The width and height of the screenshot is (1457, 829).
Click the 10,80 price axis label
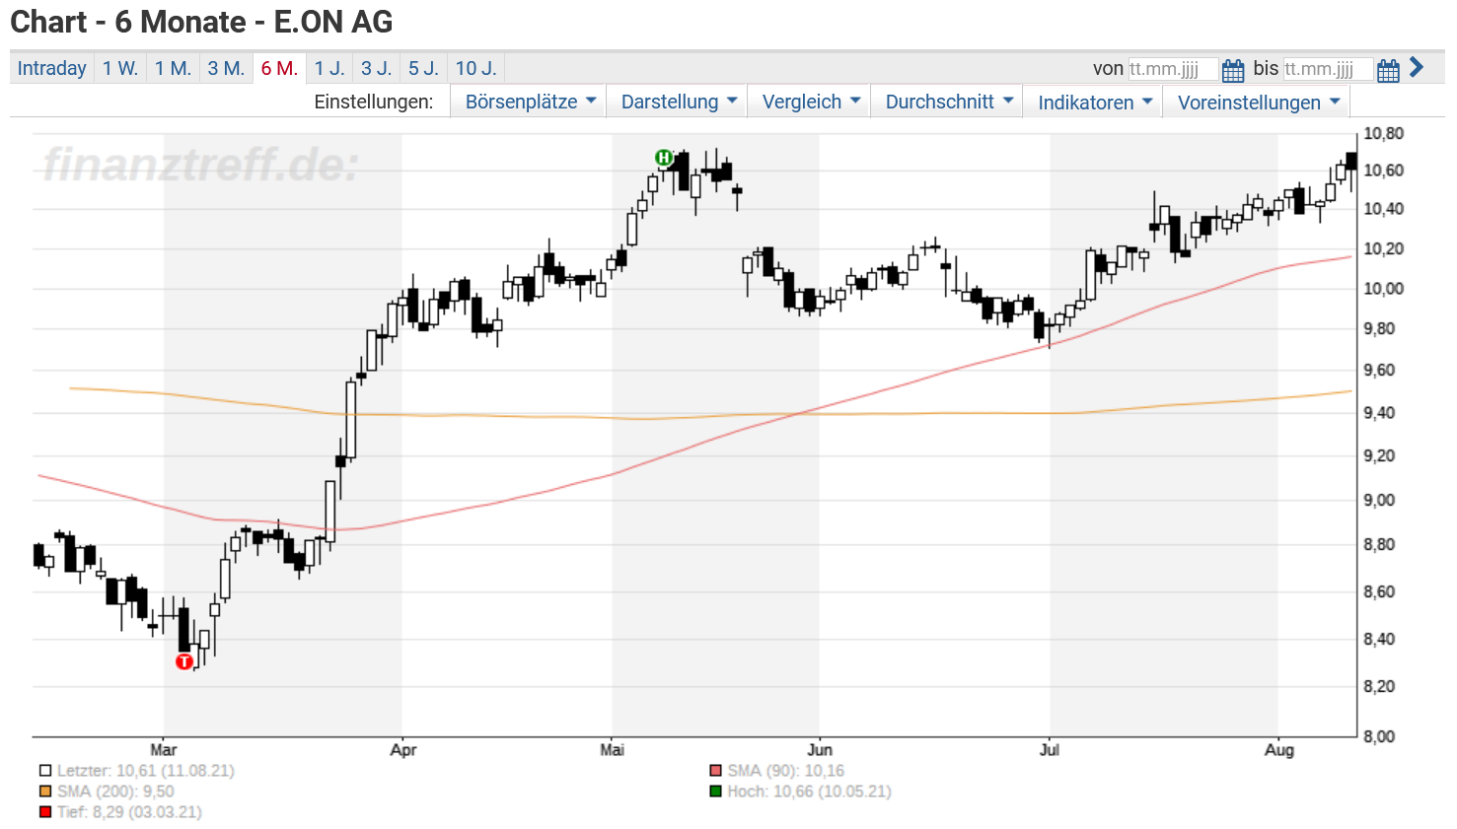[1383, 134]
